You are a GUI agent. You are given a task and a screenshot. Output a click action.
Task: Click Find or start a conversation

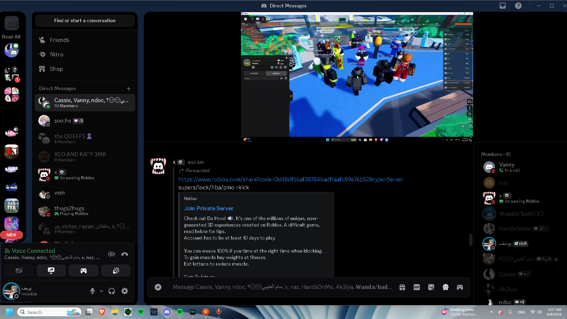coord(85,21)
